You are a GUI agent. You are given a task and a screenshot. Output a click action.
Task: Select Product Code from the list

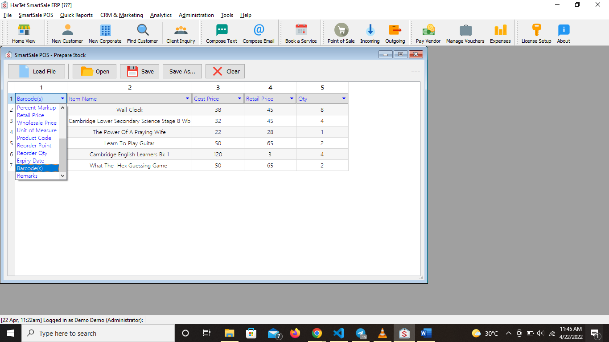[37, 138]
